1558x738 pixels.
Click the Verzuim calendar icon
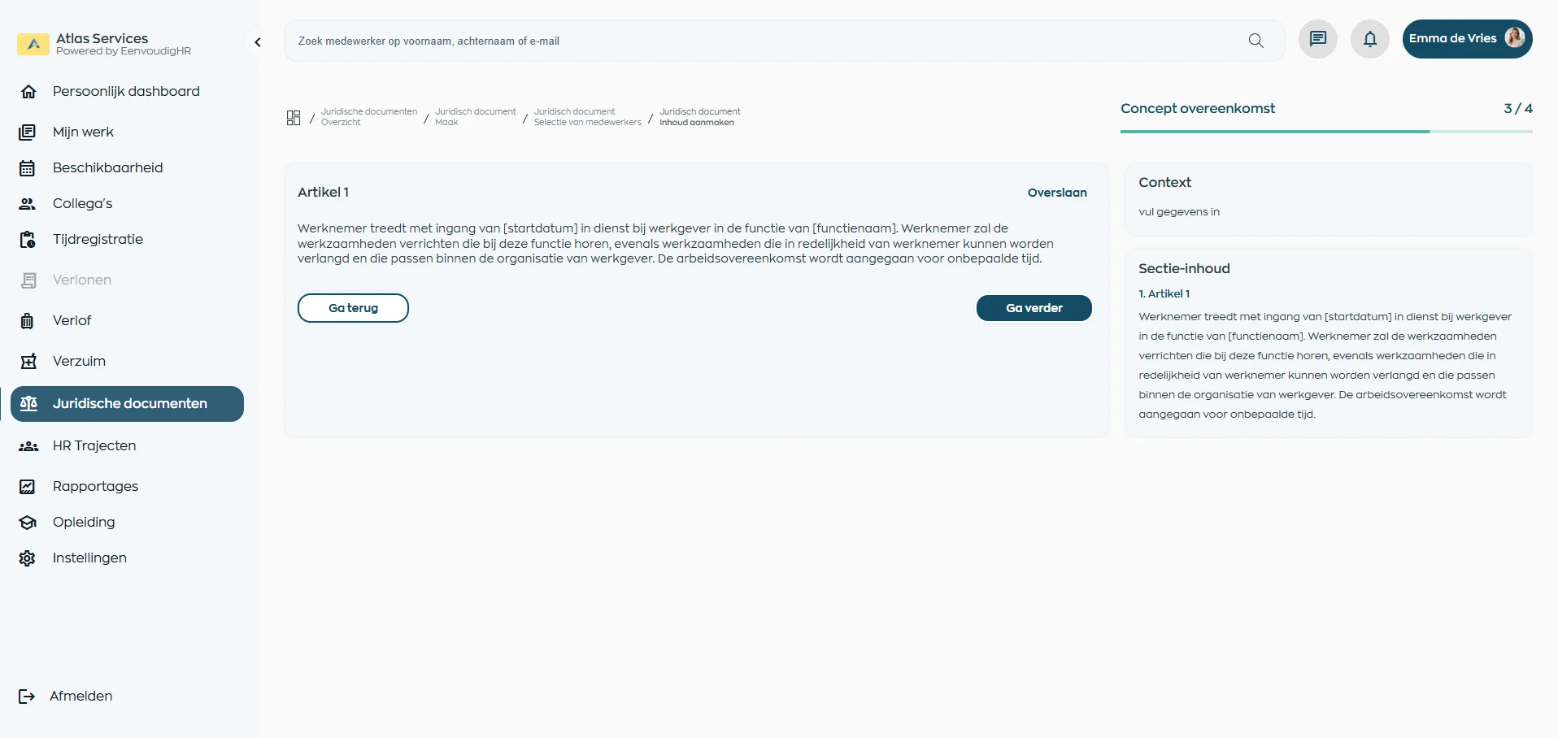click(28, 360)
